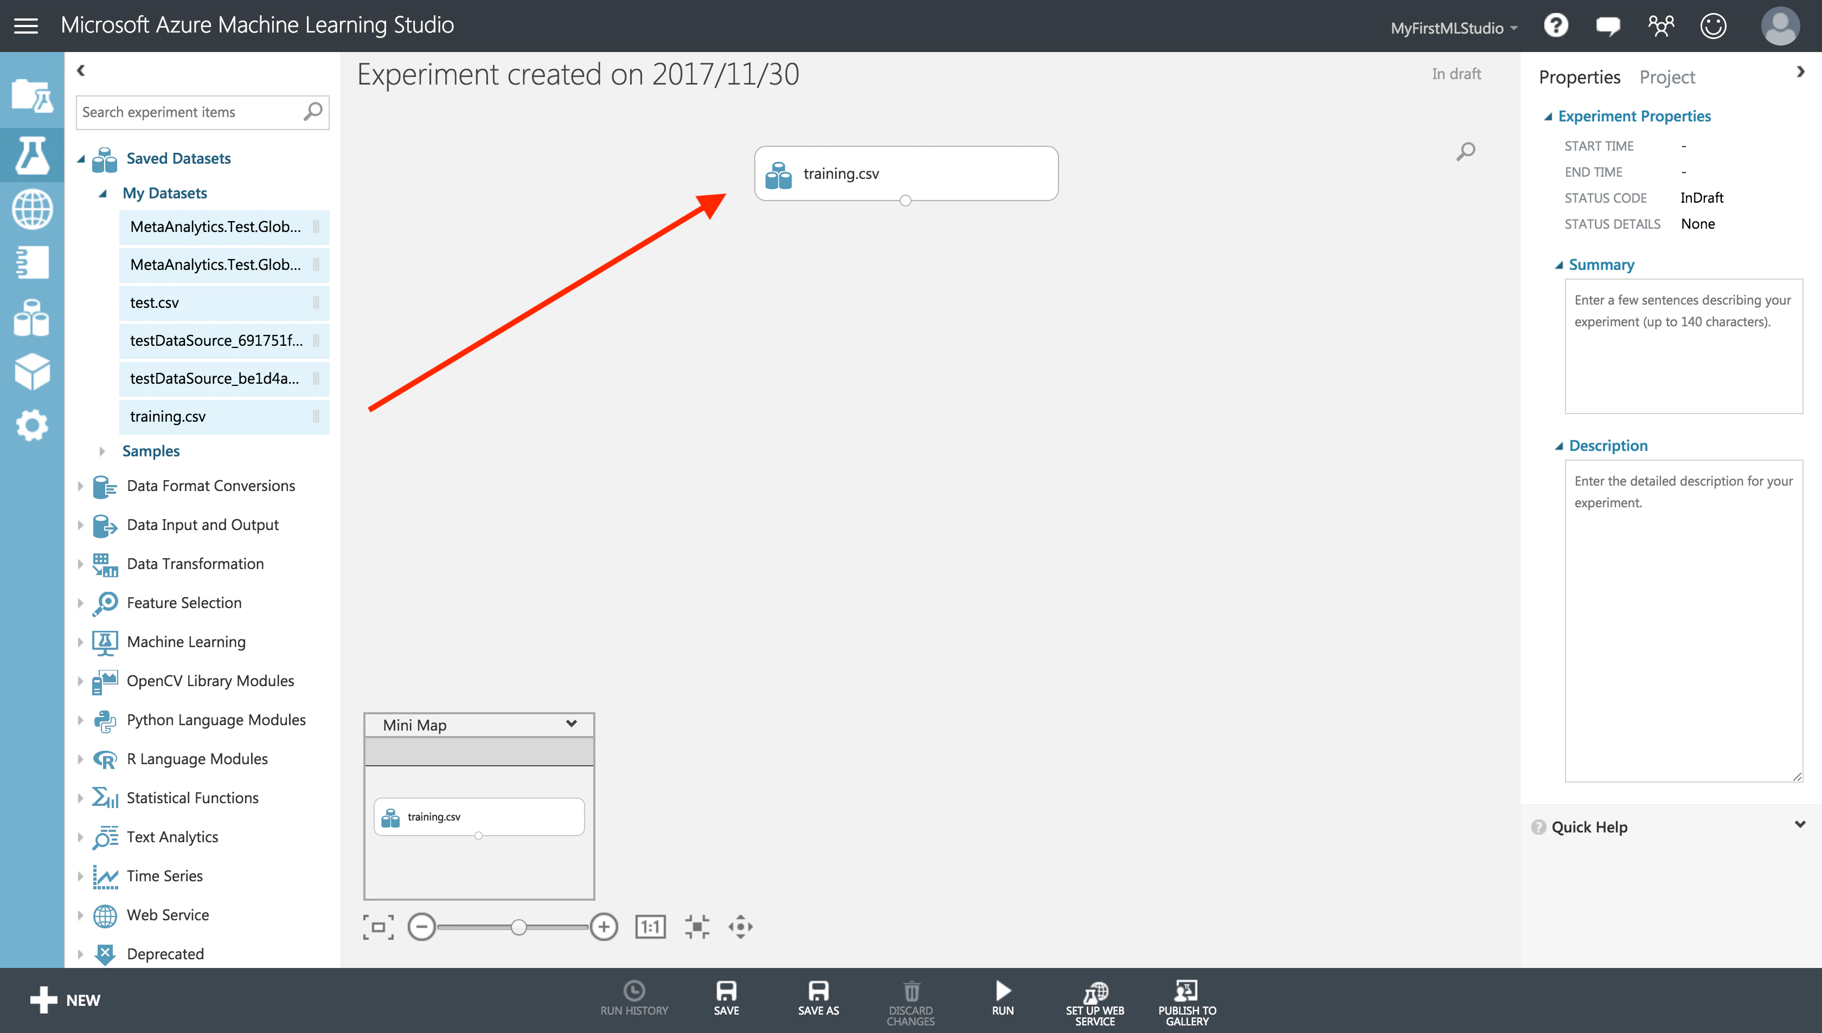Collapse the Description section
This screenshot has height=1033, width=1822.
point(1558,446)
